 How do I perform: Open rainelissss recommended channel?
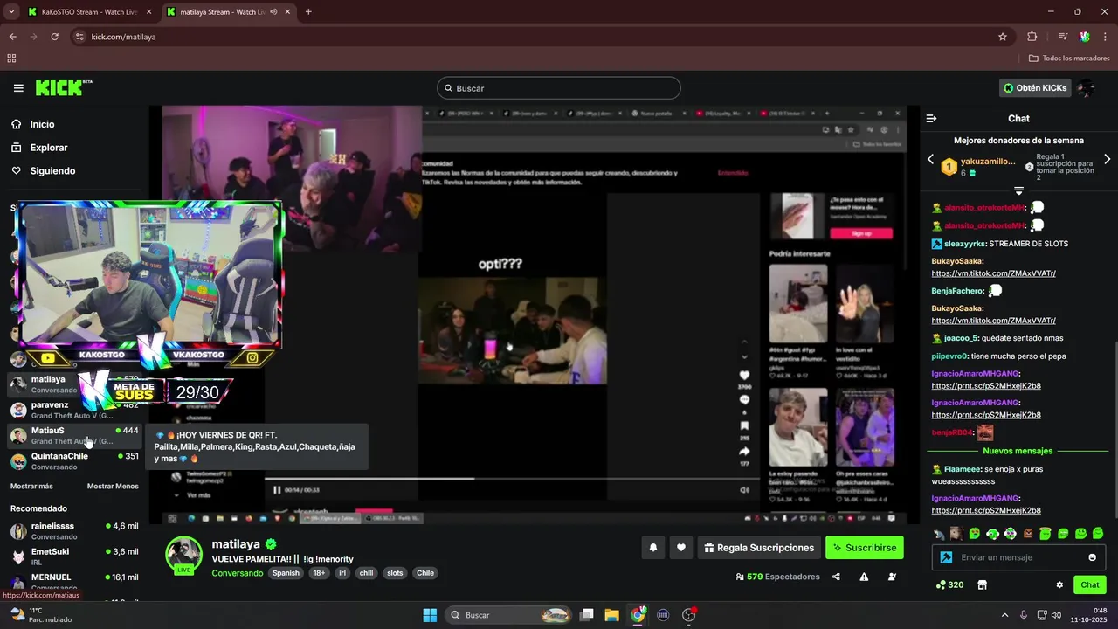(x=74, y=530)
